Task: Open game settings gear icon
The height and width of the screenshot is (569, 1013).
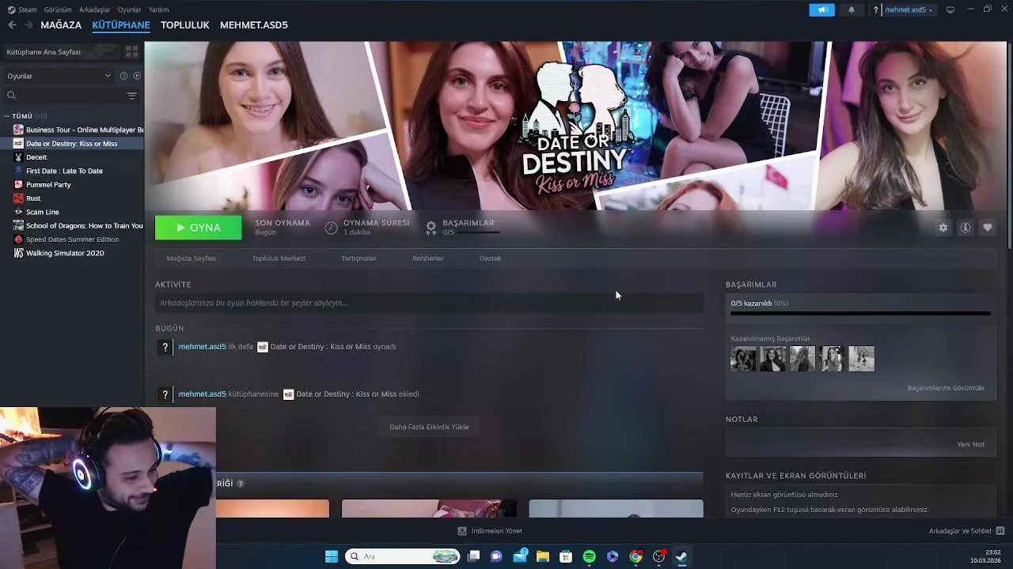Action: click(943, 228)
